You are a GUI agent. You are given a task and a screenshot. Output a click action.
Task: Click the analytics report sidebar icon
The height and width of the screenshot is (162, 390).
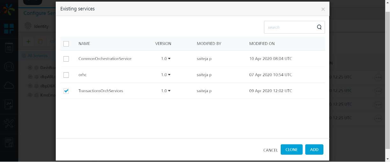[9, 104]
